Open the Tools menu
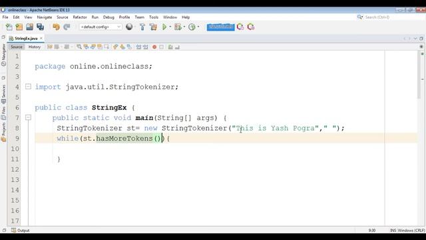 pyautogui.click(x=154, y=17)
